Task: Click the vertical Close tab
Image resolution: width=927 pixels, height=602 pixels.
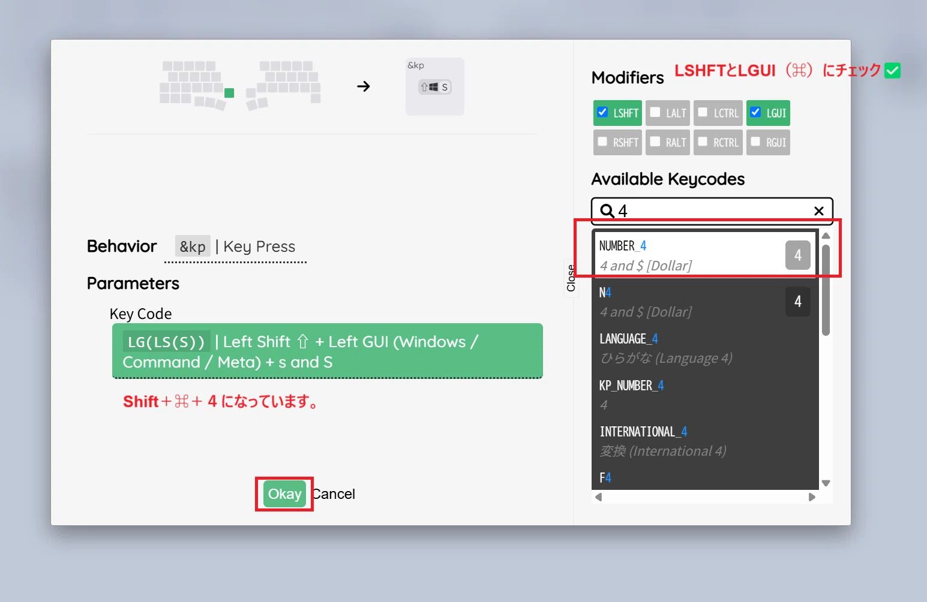Action: pyautogui.click(x=571, y=278)
